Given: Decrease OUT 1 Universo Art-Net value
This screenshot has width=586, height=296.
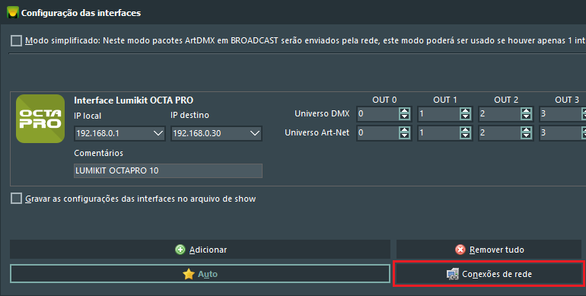Looking at the screenshot, I should [x=465, y=135].
